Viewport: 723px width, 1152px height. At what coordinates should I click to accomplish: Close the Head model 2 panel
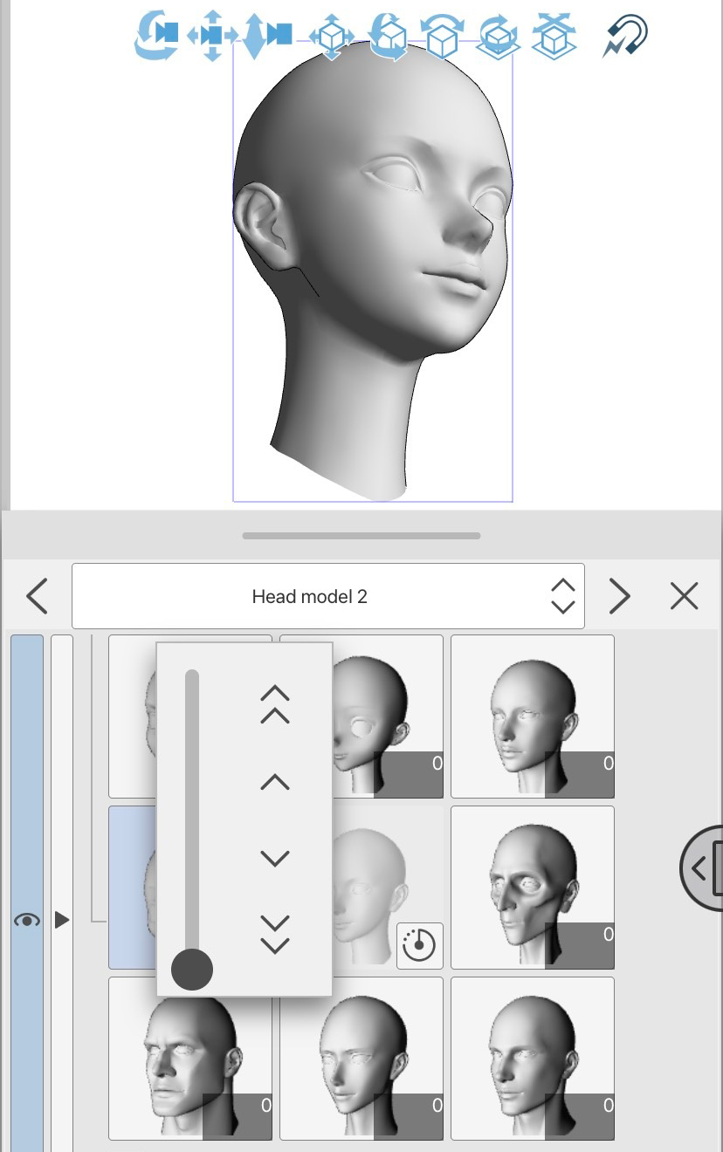[x=684, y=596]
